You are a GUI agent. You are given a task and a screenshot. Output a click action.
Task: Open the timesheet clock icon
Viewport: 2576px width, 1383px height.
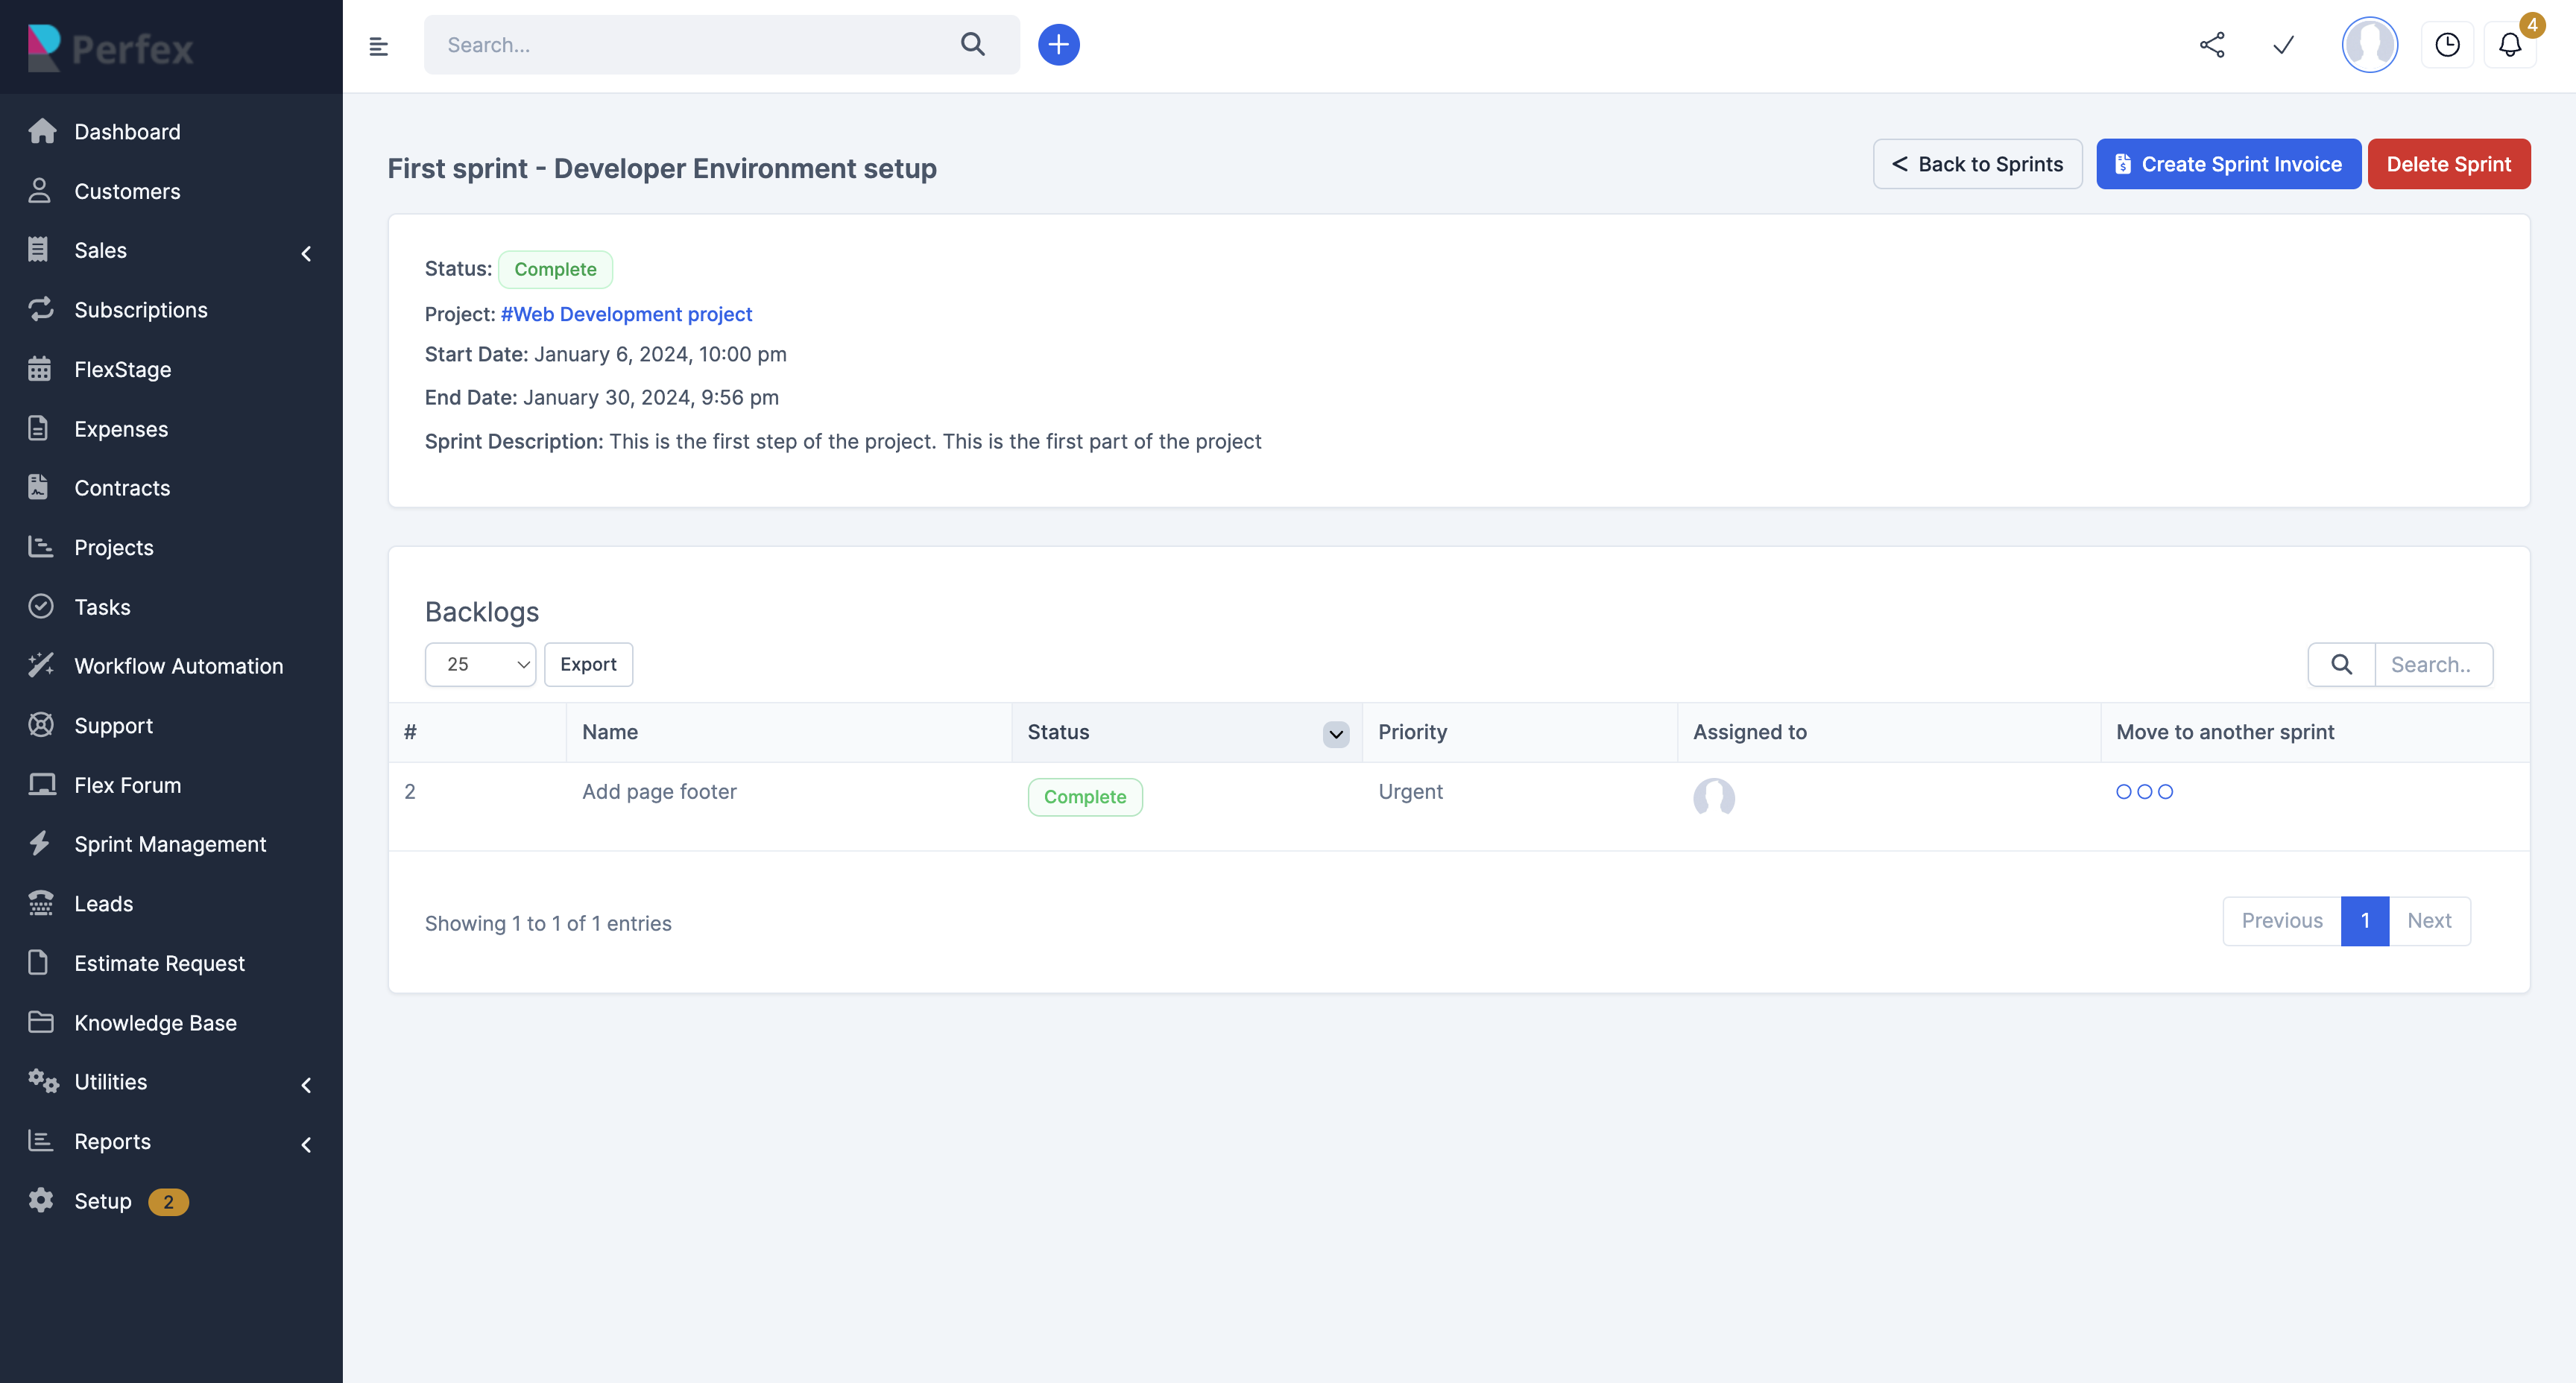tap(2447, 45)
